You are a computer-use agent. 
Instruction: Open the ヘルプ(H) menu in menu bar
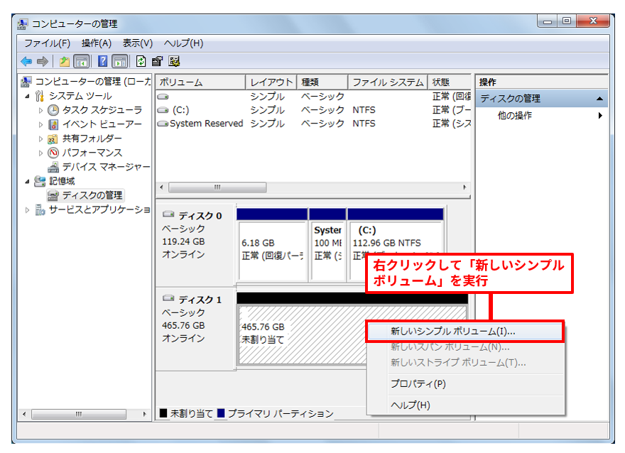(183, 43)
